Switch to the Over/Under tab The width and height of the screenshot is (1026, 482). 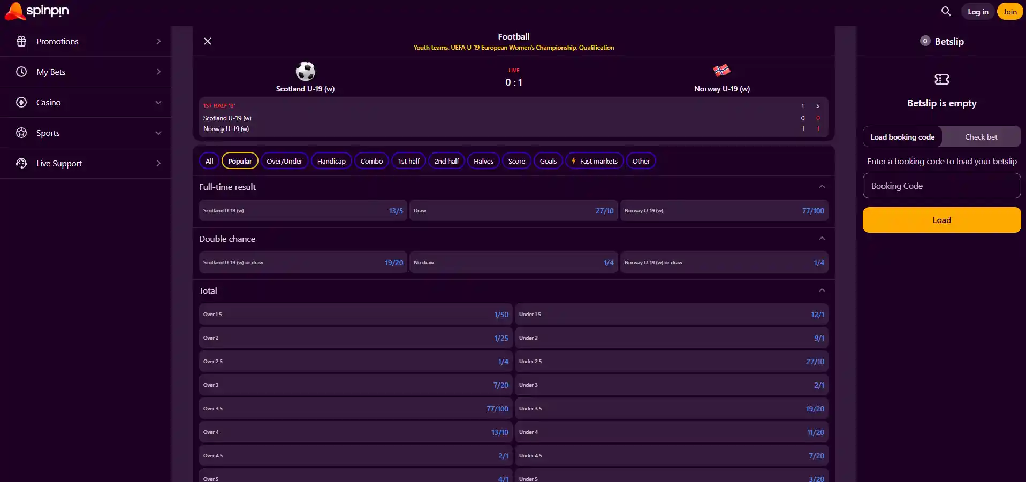pyautogui.click(x=284, y=161)
